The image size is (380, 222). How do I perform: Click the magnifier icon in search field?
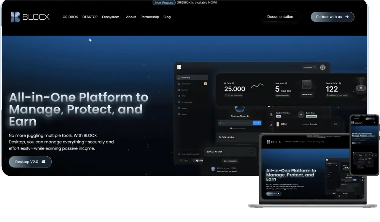[x=220, y=123]
